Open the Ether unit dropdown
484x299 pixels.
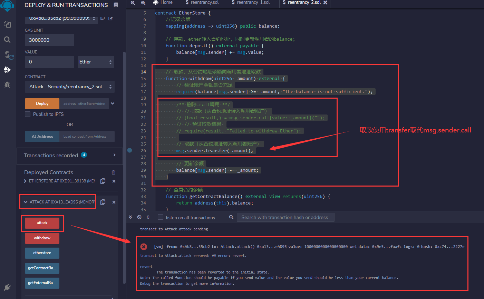(x=96, y=62)
